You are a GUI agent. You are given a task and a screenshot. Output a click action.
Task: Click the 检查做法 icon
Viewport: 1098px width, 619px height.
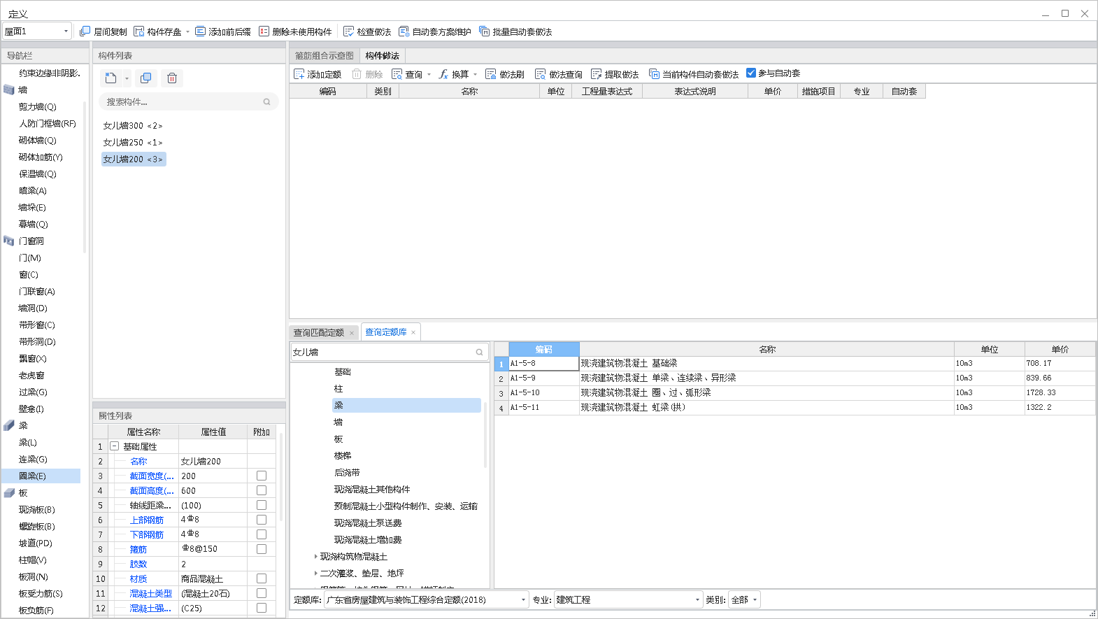pyautogui.click(x=349, y=31)
